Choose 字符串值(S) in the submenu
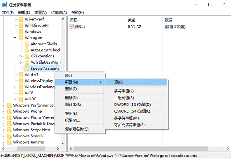 coord(136,91)
